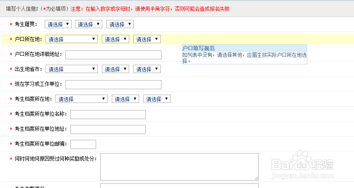Viewport: 354px width, 188px height.
Task: Open the last 出生地省市 district dropdown
Action: click(147, 69)
